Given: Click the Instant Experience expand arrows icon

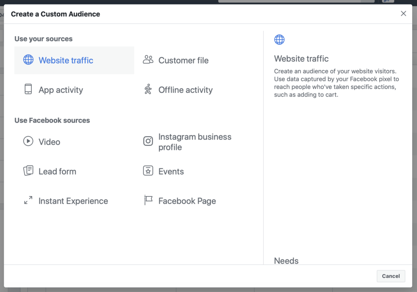Looking at the screenshot, I should (28, 200).
